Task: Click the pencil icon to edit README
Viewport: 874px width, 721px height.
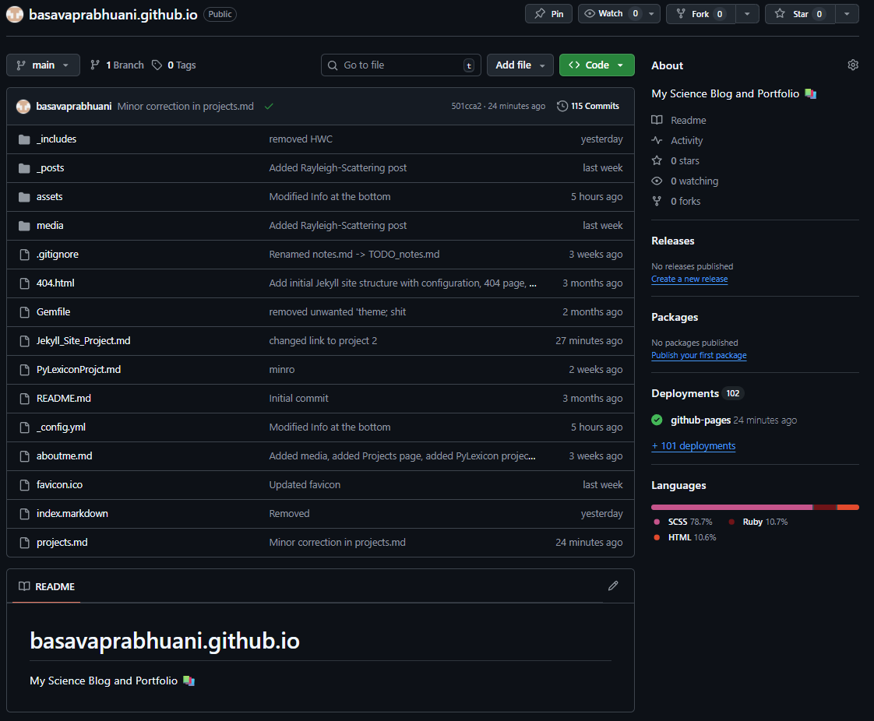Action: pos(613,586)
